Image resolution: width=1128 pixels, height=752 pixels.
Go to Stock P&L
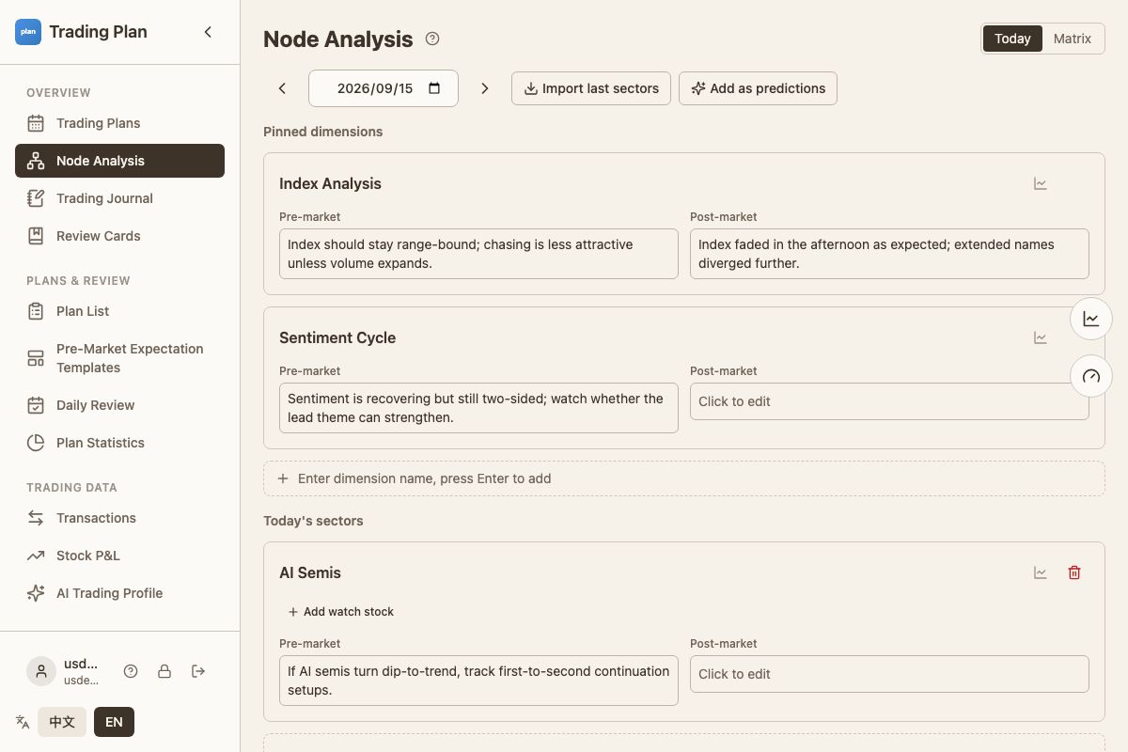119,556
